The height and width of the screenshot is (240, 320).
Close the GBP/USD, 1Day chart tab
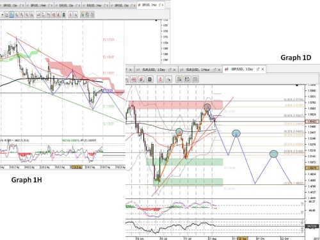pyautogui.click(x=262, y=69)
